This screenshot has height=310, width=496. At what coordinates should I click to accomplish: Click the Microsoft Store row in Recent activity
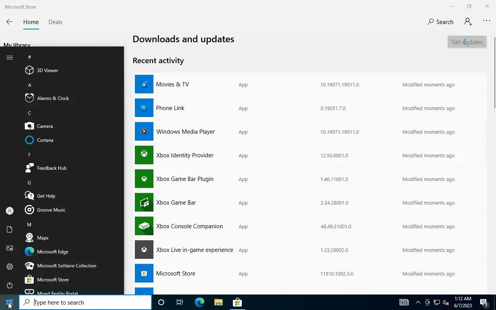(310, 274)
